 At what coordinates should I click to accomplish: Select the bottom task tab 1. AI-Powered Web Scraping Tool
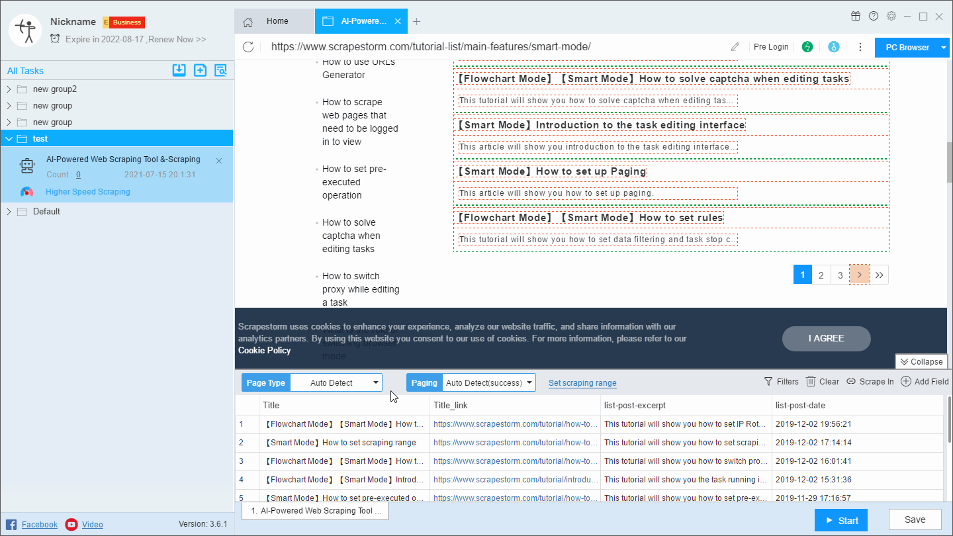coord(315,511)
